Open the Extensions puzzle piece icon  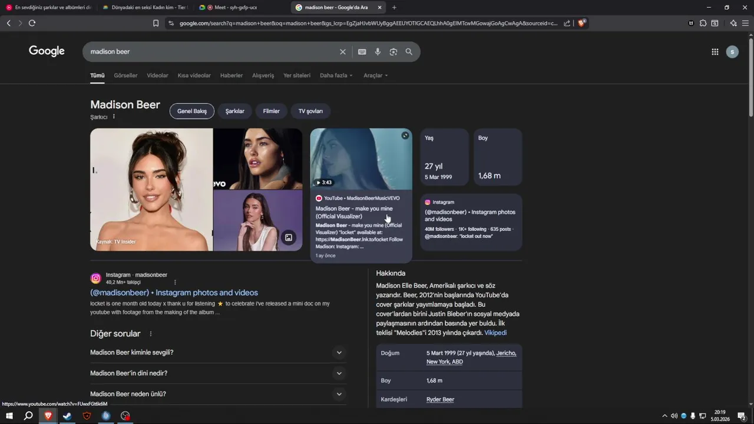(x=703, y=23)
